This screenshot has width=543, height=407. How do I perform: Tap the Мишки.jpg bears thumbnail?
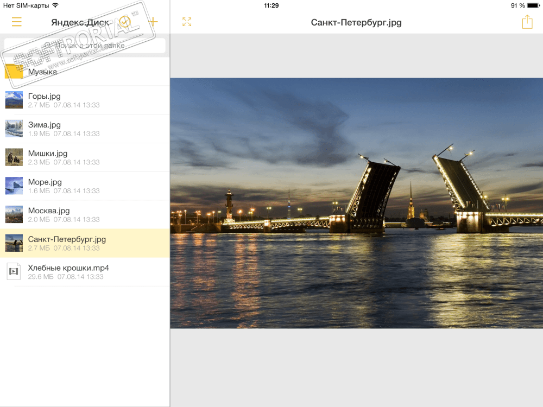tap(14, 157)
